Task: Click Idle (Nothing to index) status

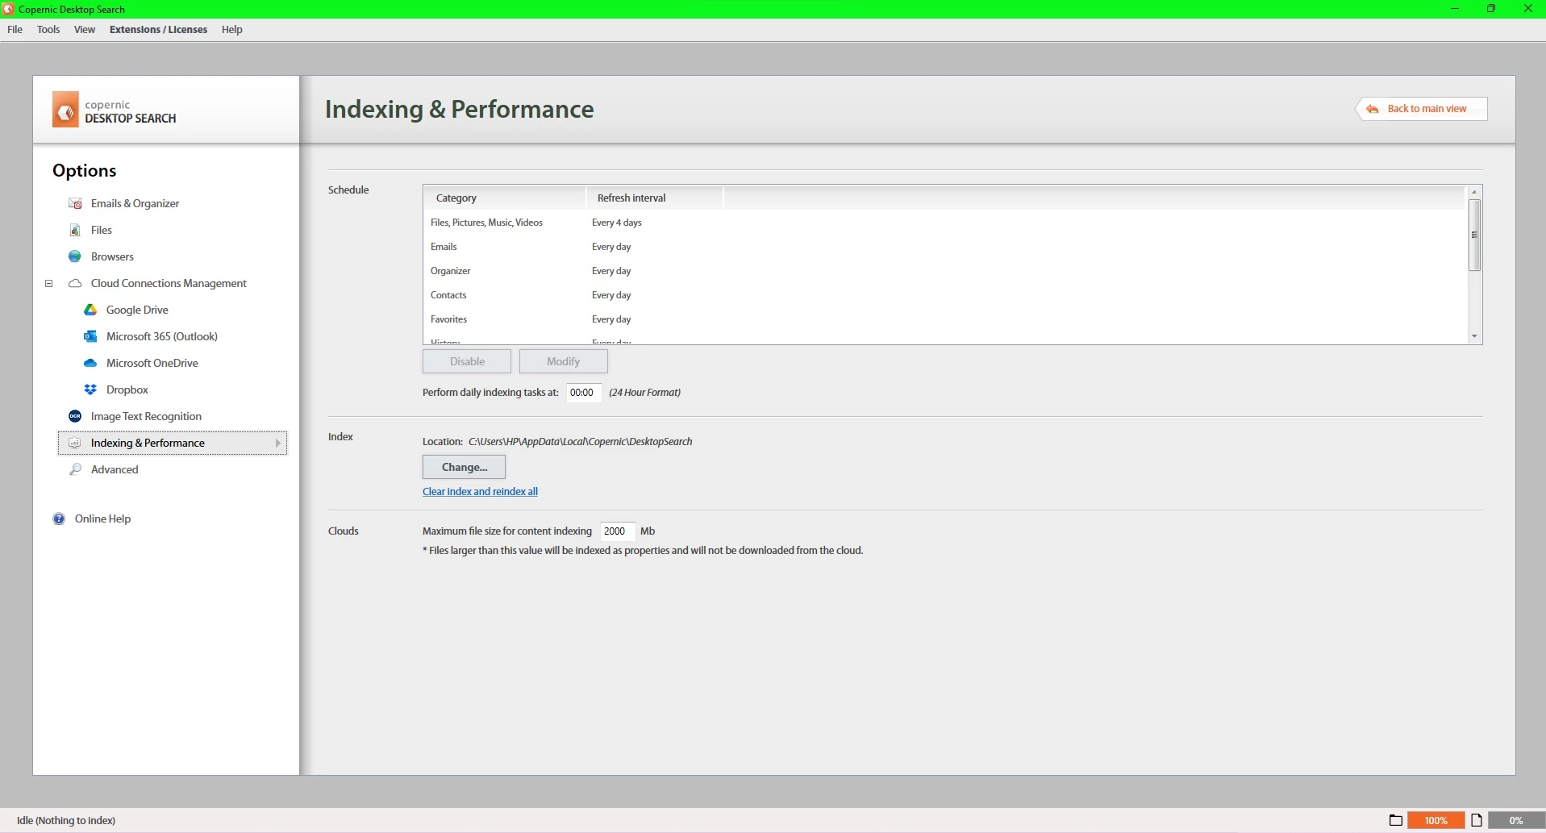Action: coord(66,820)
